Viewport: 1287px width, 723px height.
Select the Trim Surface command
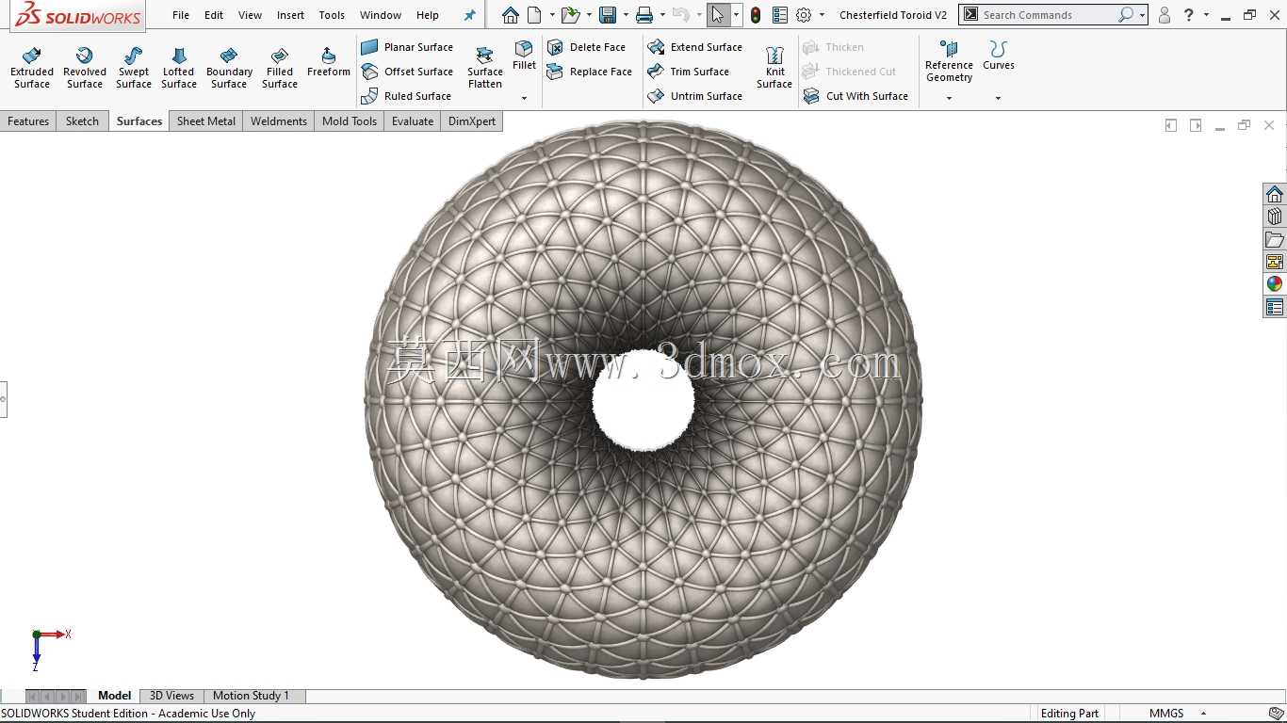pos(689,72)
